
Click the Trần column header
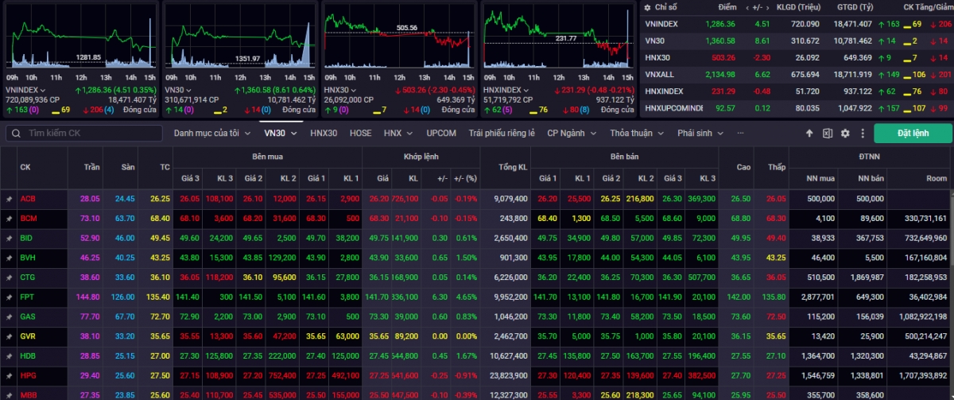coord(93,167)
